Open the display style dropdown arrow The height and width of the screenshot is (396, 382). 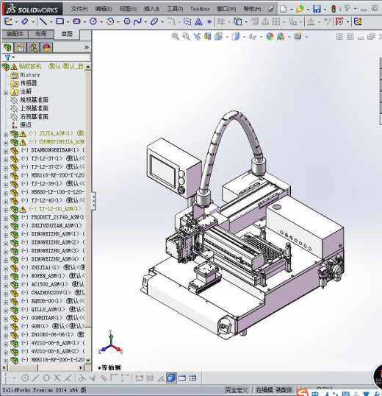(x=244, y=37)
